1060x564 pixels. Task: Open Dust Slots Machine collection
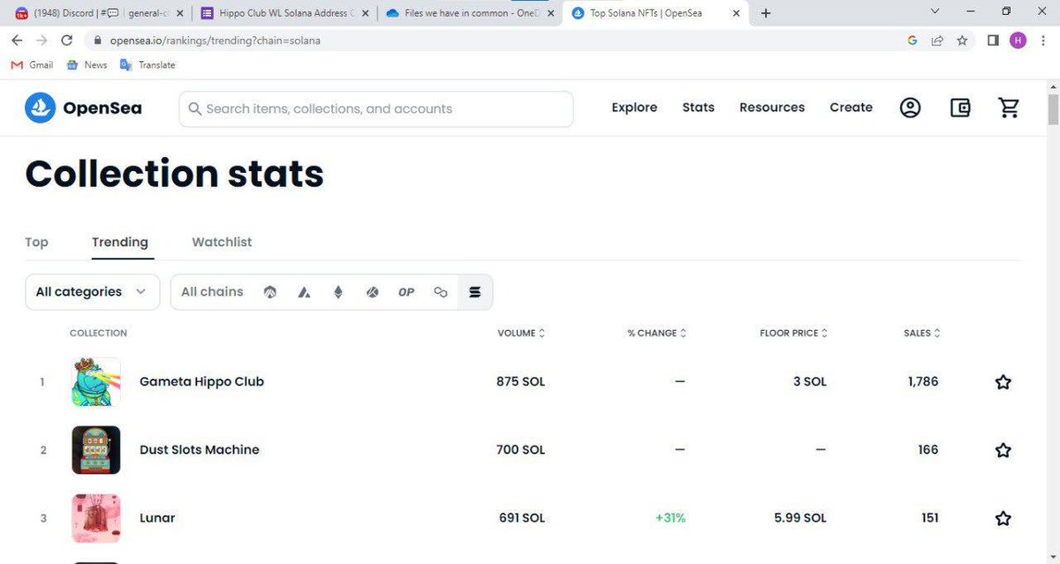click(200, 450)
